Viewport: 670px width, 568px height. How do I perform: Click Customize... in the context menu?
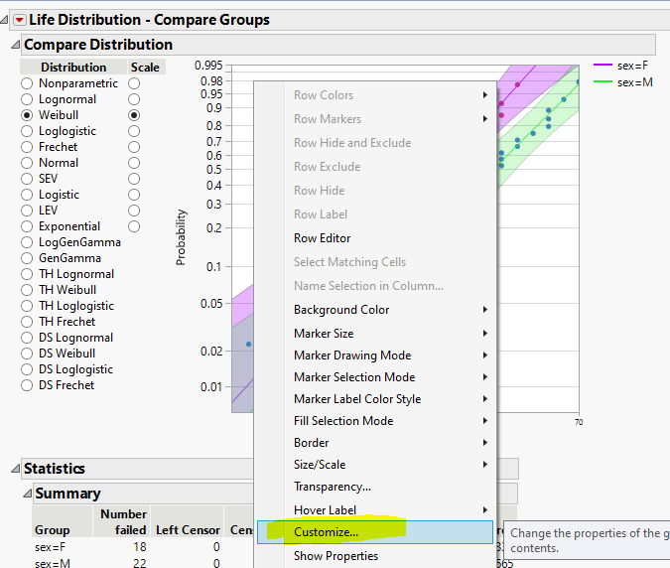(327, 532)
